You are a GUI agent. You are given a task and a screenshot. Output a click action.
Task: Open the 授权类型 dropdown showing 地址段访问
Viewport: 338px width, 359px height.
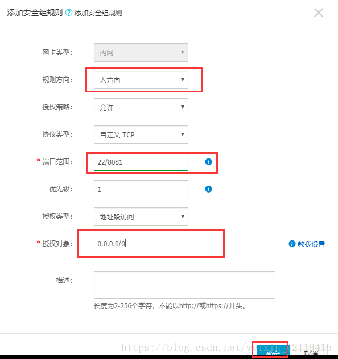point(141,217)
